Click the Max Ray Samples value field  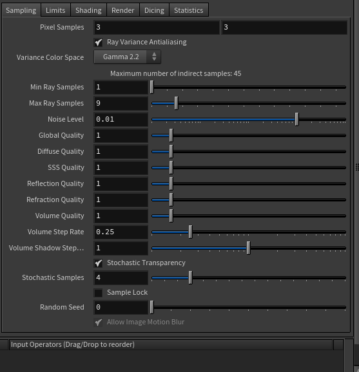[x=121, y=103]
